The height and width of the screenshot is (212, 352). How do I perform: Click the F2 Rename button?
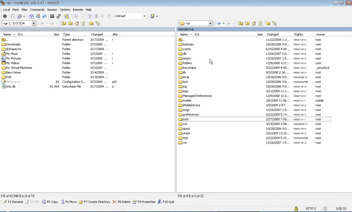[13, 202]
